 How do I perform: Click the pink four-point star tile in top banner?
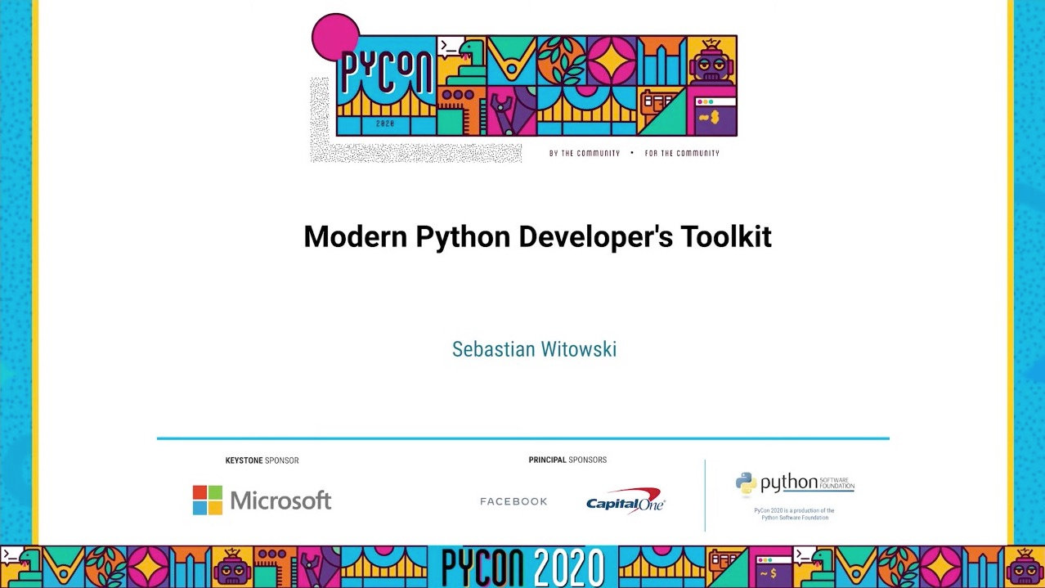click(x=612, y=61)
